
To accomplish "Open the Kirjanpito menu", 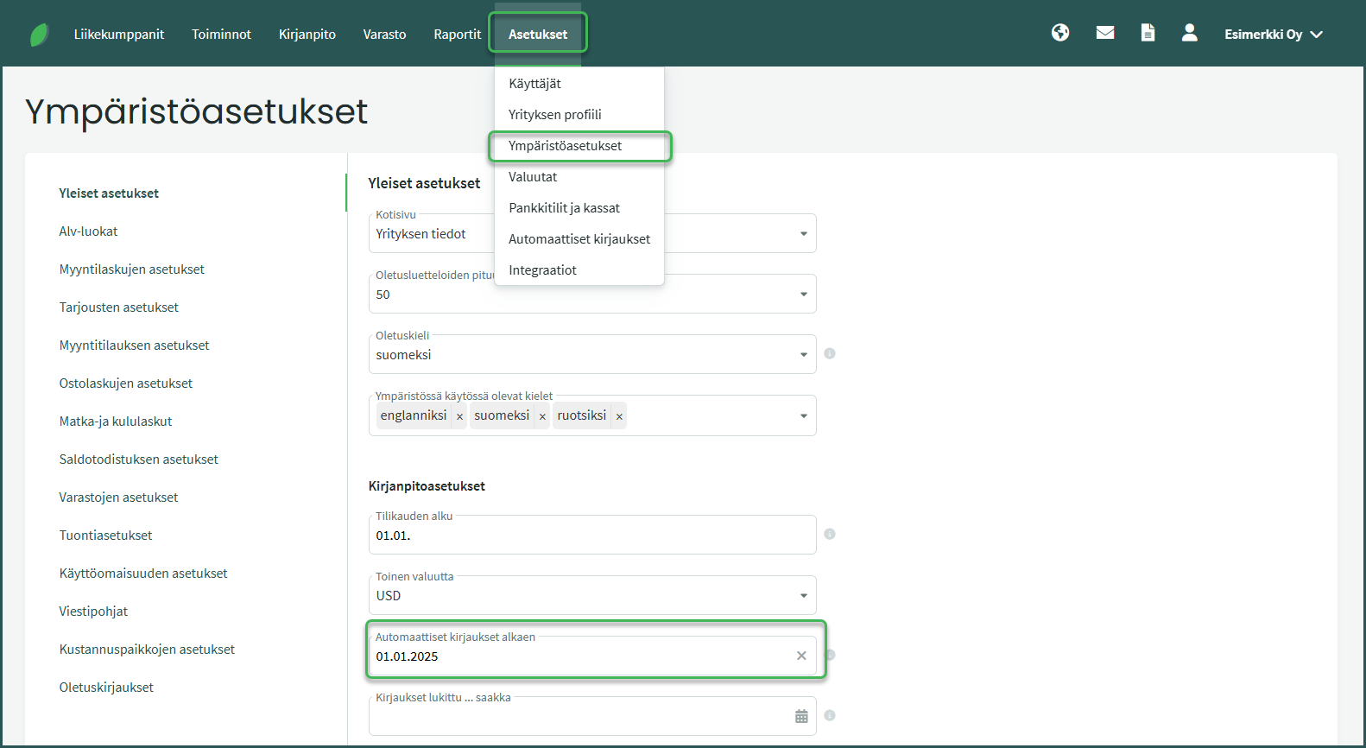I will coord(307,35).
